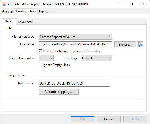150x124 pixels.
Task: Confirm with the OK button
Action: (x=82, y=119)
